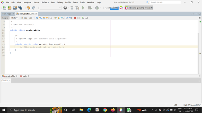Click the profiler snapshot icon beside memory bar
The height and width of the screenshot is (113, 202).
[121, 8]
